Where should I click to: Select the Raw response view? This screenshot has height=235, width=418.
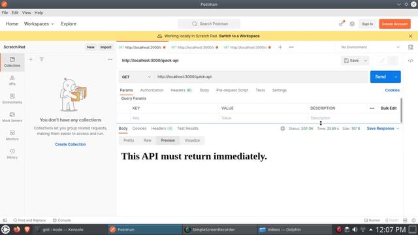pos(148,140)
